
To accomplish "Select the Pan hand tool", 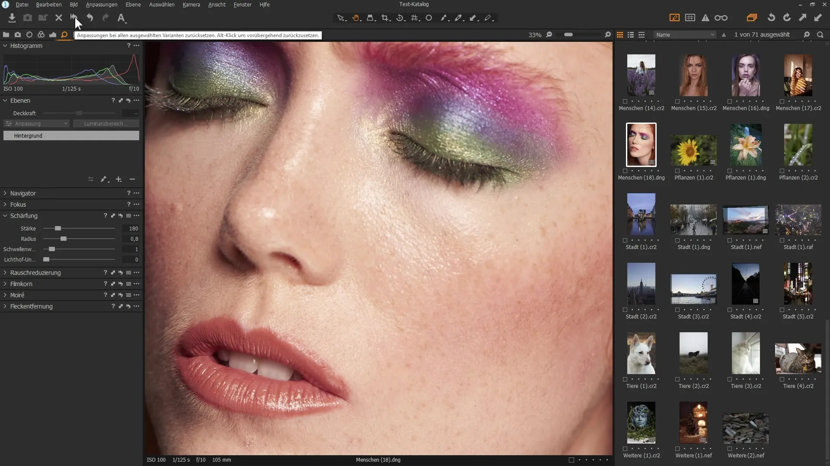I will (x=356, y=18).
